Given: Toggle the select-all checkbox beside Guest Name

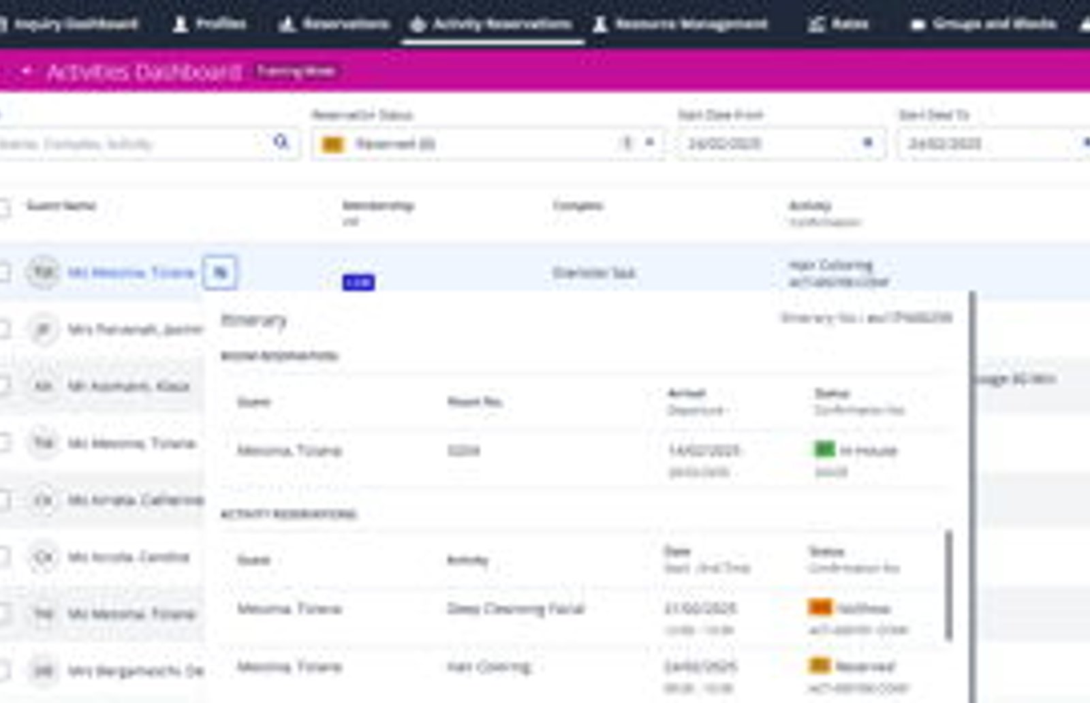Looking at the screenshot, I should pos(4,208).
